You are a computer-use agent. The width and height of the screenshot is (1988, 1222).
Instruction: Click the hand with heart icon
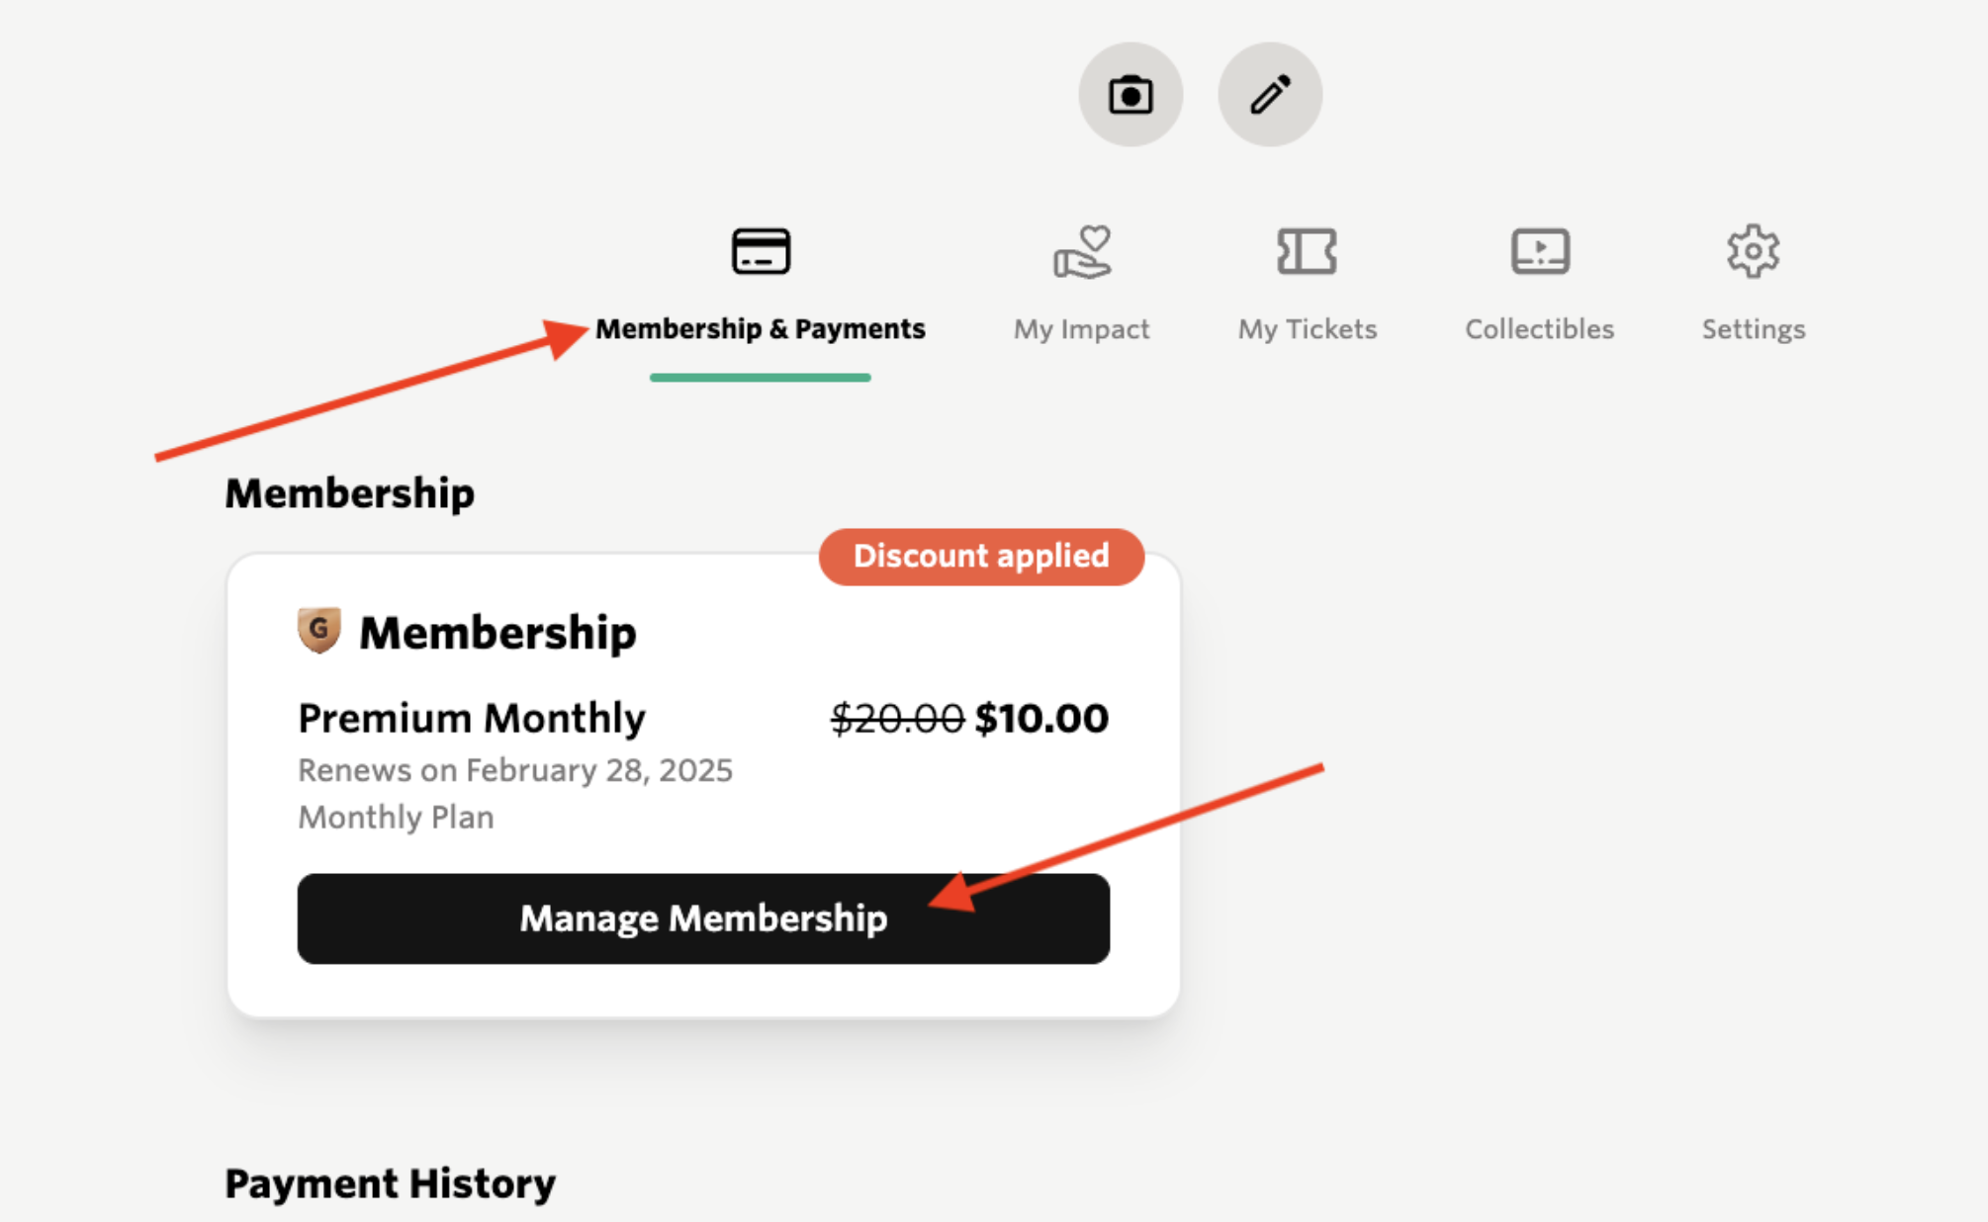point(1082,252)
